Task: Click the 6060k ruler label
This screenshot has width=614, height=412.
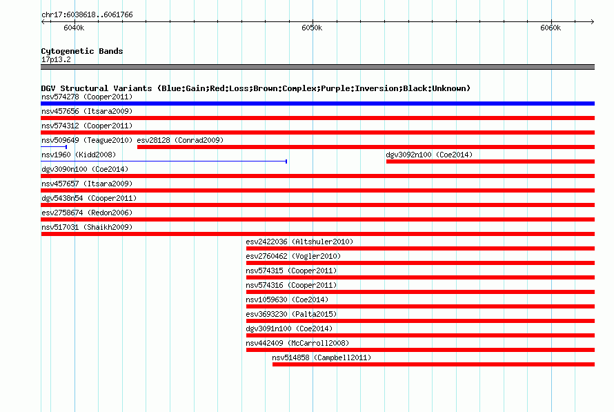Action: 551,28
